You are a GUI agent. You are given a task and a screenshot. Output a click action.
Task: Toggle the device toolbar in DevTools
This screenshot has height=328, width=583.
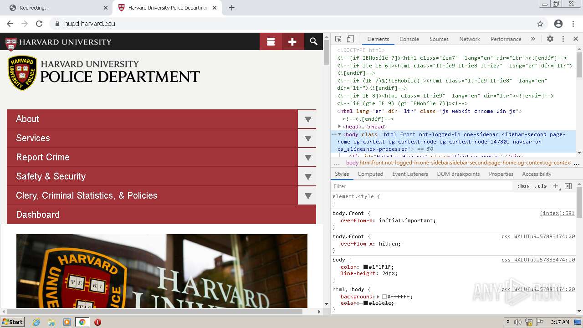pos(350,39)
